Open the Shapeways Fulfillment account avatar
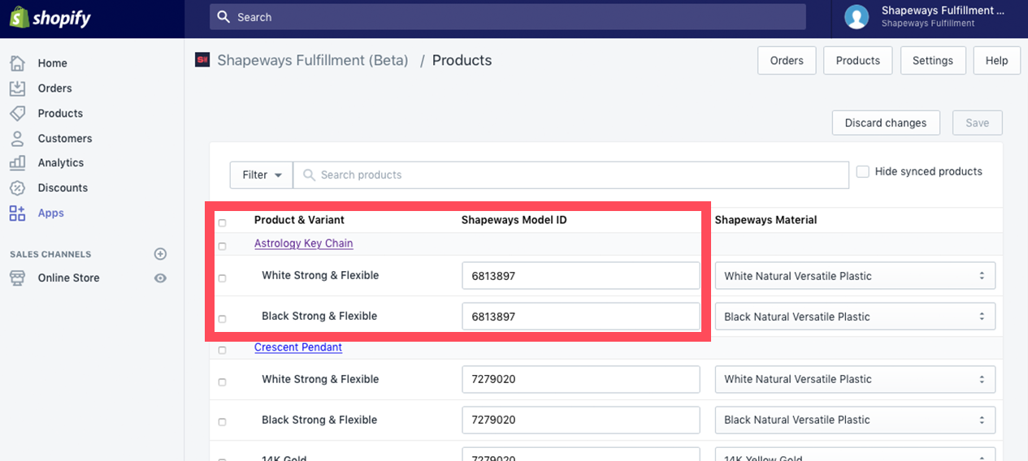The width and height of the screenshot is (1028, 461). (857, 17)
